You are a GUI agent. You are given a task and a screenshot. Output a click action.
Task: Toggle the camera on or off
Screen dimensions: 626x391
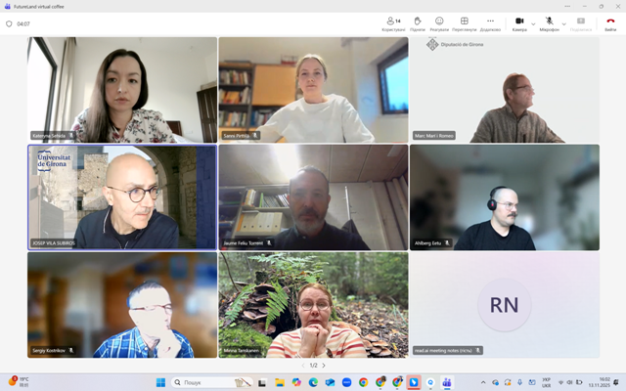point(519,22)
